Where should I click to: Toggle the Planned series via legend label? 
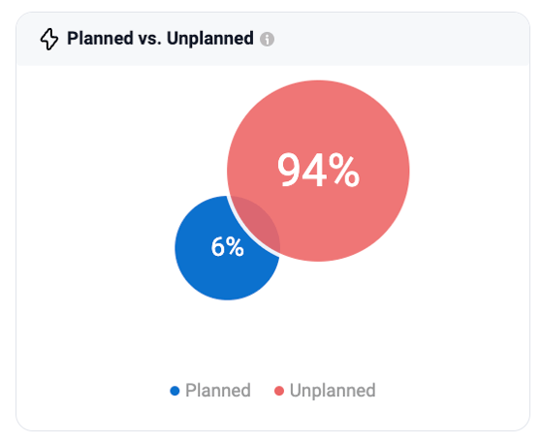click(x=218, y=391)
